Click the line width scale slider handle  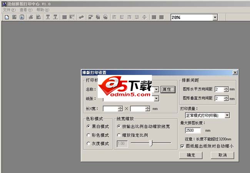click(x=151, y=143)
